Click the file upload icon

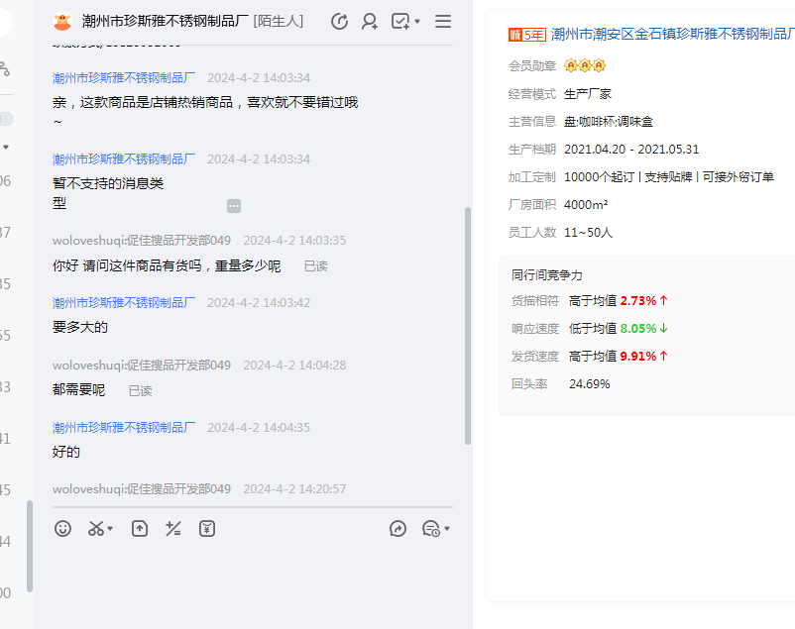pyautogui.click(x=140, y=529)
